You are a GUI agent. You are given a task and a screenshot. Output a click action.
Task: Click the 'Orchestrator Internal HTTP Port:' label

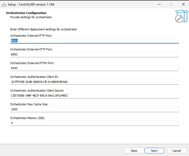tap(31, 36)
